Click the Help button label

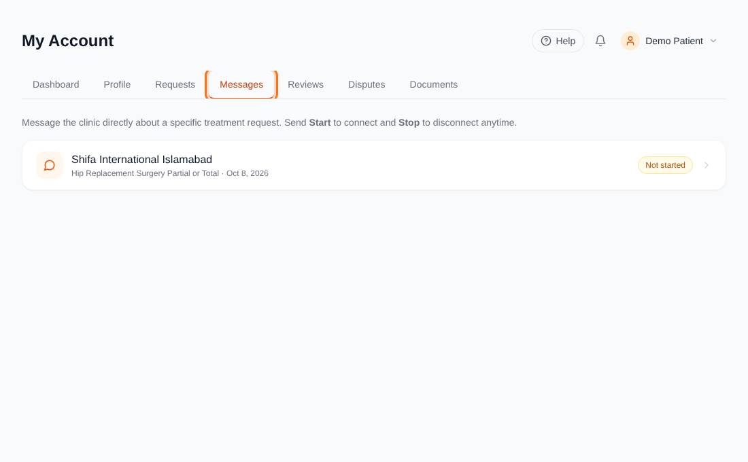click(565, 41)
